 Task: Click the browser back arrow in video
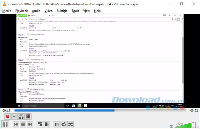pyautogui.click(x=19, y=19)
